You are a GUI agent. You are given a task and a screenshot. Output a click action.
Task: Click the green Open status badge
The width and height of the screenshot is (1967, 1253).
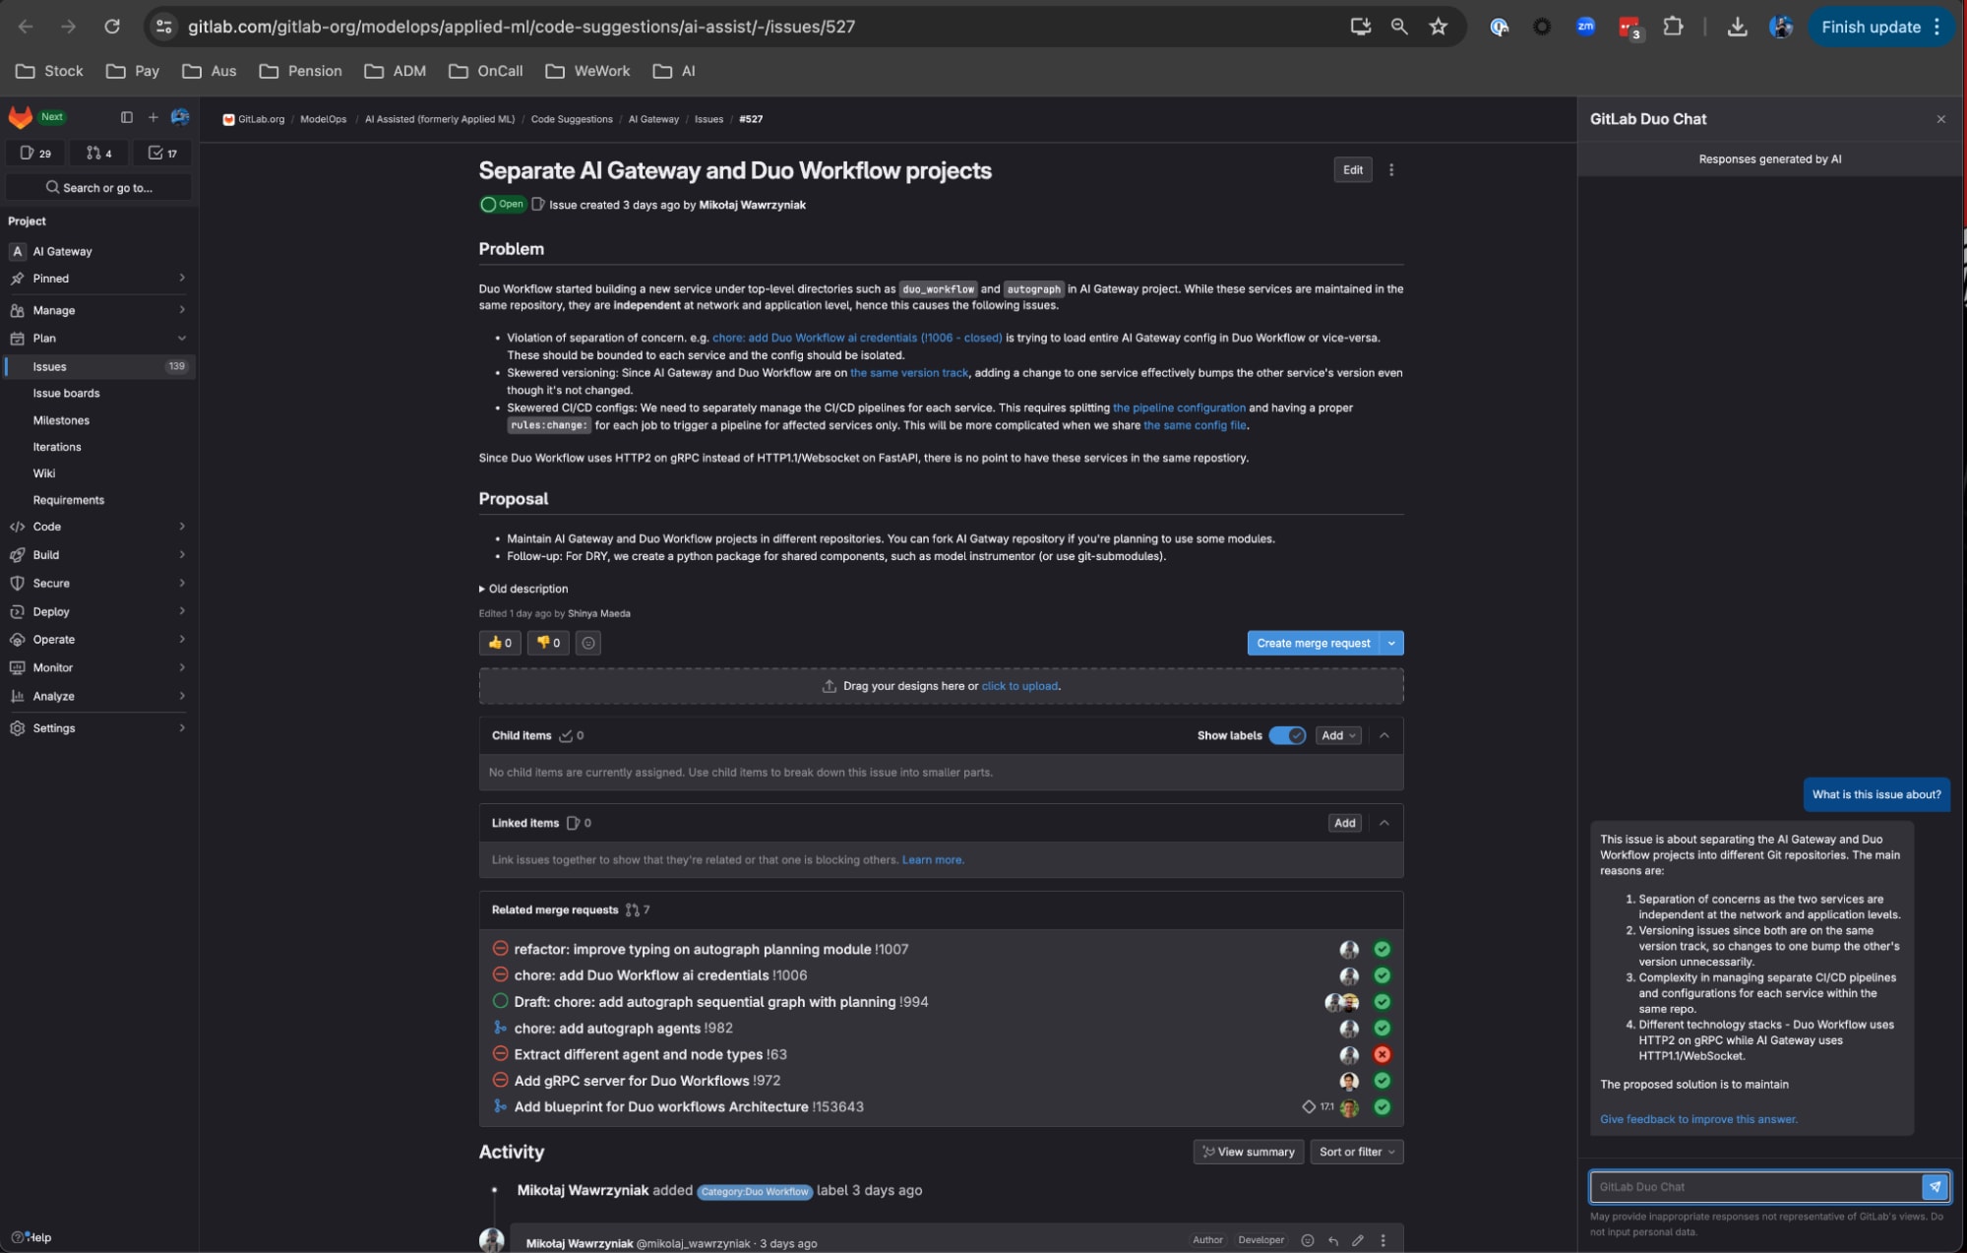point(503,205)
